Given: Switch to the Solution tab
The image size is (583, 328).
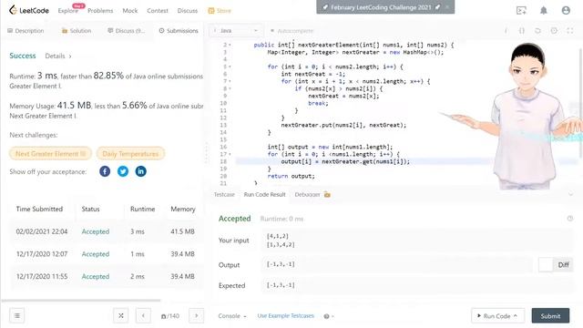Looking at the screenshot, I should pos(77,30).
